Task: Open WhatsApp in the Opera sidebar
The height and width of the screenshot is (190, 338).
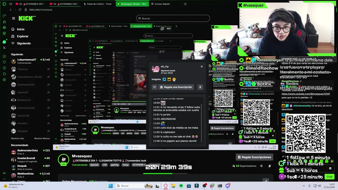Action: (x=4, y=42)
